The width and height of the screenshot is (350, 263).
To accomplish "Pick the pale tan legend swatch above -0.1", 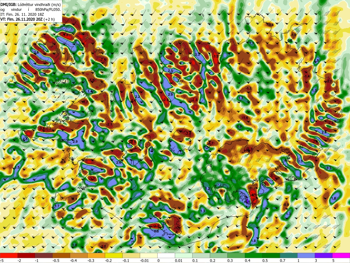I will click(x=131, y=256).
